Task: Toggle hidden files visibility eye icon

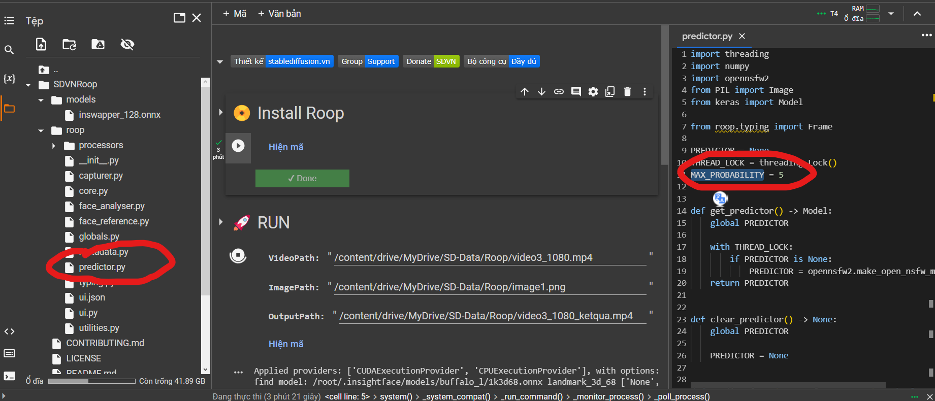Action: point(127,45)
